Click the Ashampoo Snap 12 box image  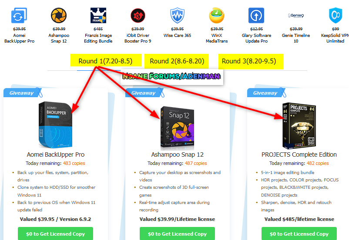point(177,128)
